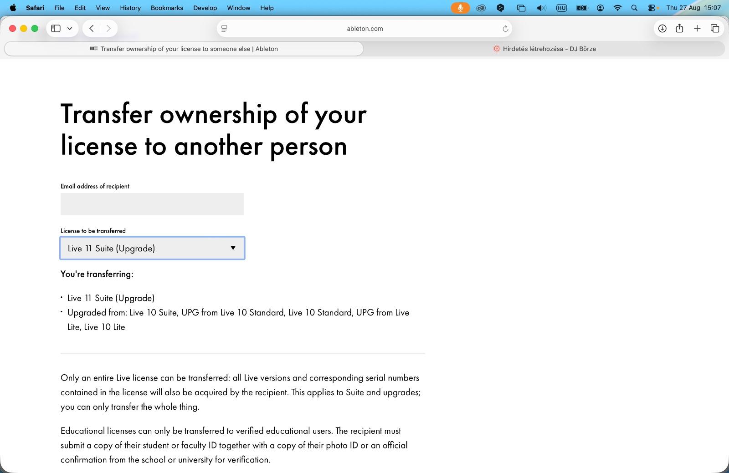Click the 'Educational licenses can only' paragraph
This screenshot has width=729, height=473.
234,445
